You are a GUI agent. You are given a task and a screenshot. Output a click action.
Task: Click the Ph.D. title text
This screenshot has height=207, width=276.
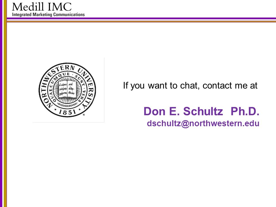(x=245, y=112)
